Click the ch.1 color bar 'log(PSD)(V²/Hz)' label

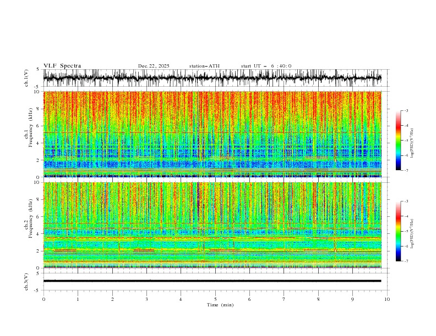(412, 143)
